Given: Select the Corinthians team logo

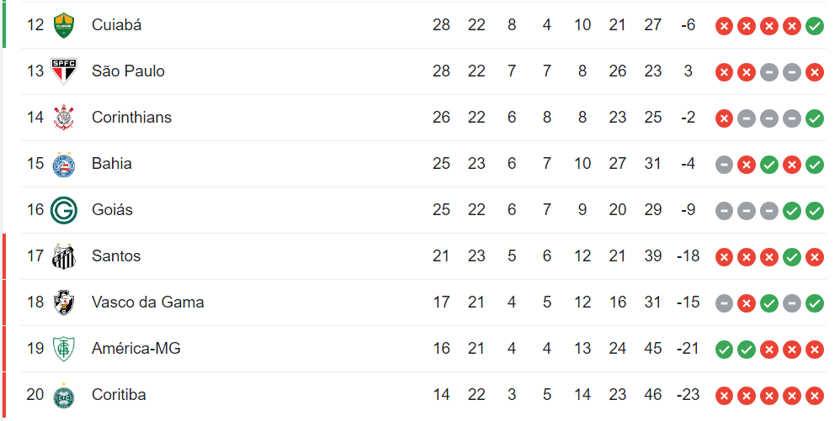Looking at the screenshot, I should [x=63, y=118].
